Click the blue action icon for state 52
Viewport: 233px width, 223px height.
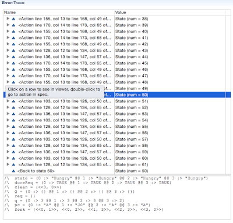coord(13,107)
